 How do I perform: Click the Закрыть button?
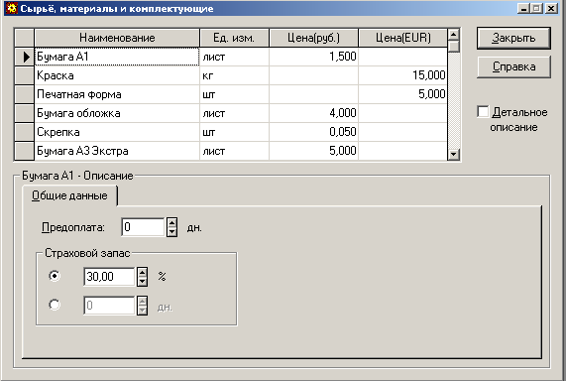click(513, 38)
